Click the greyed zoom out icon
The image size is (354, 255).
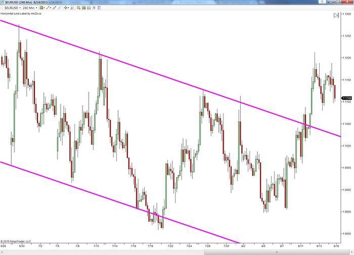click(x=59, y=8)
